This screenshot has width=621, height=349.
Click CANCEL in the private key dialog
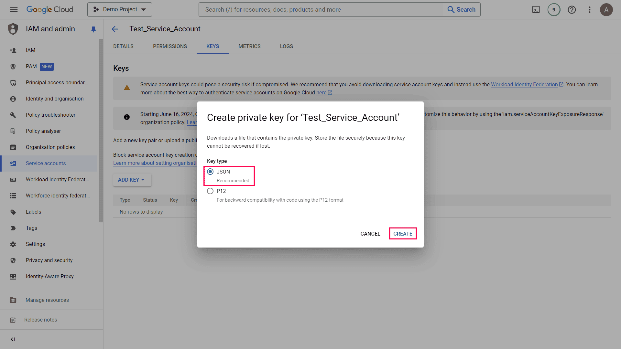point(370,234)
